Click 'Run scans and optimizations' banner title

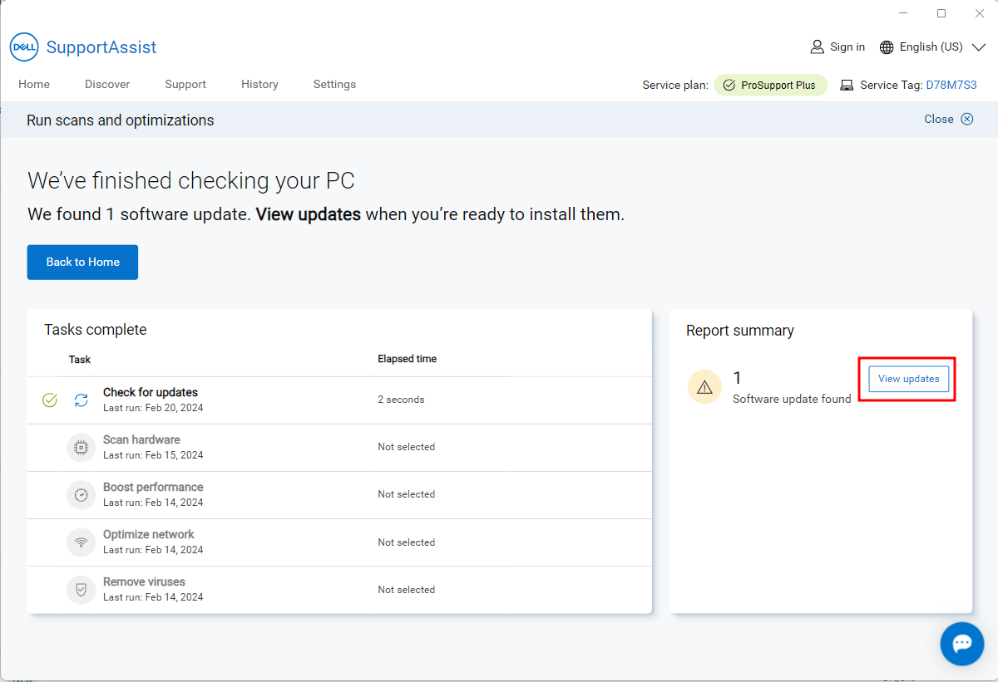click(x=121, y=120)
